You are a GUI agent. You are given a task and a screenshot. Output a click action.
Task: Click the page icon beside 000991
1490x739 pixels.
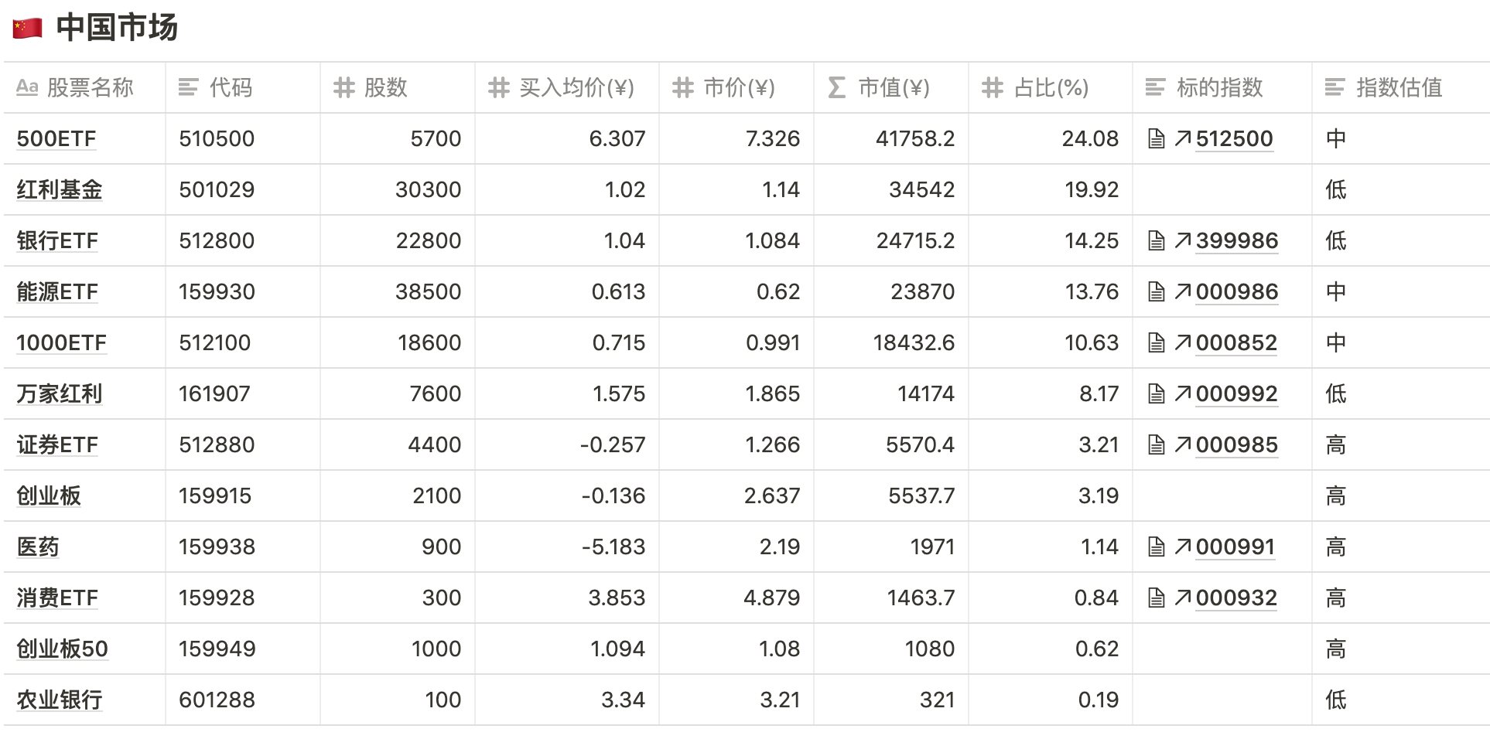[1156, 547]
